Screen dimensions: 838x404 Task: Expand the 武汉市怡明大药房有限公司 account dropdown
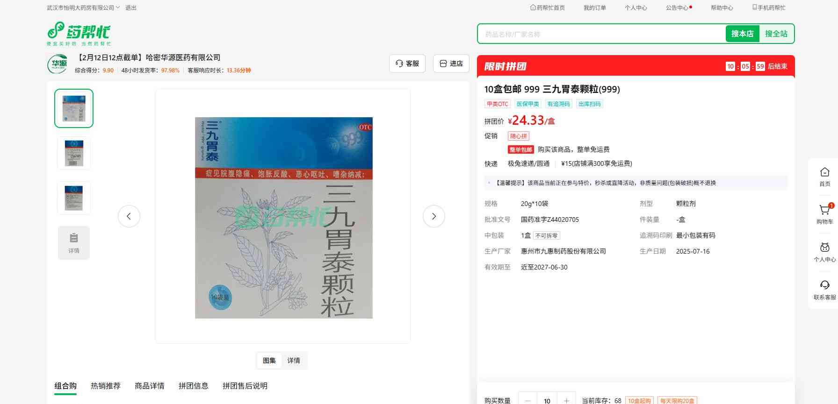(x=83, y=8)
